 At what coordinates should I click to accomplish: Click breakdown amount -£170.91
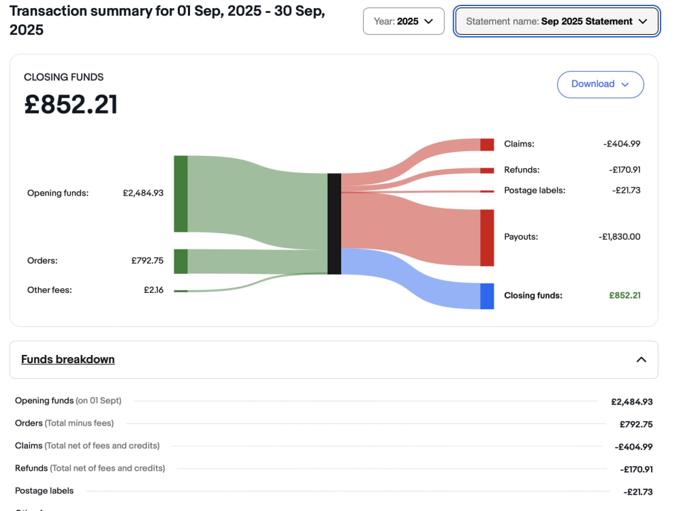636,469
